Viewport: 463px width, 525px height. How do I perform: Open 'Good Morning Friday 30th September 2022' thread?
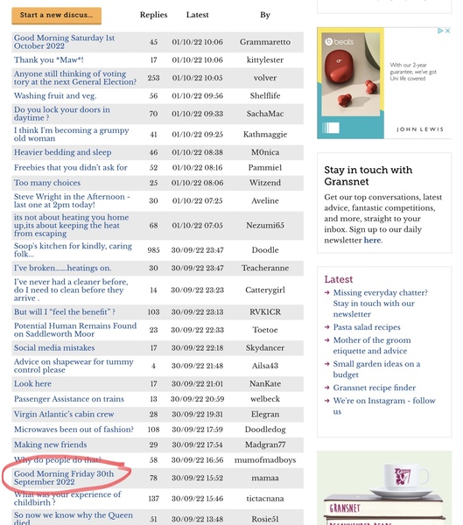[64, 478]
